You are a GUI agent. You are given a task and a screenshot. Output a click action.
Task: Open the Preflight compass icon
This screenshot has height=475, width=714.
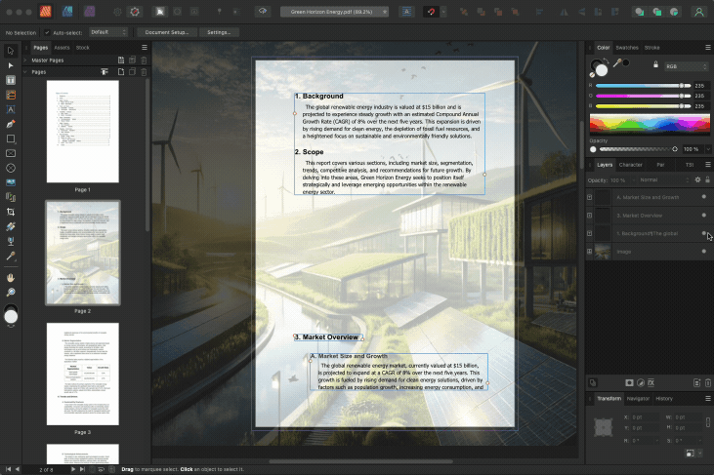(135, 12)
